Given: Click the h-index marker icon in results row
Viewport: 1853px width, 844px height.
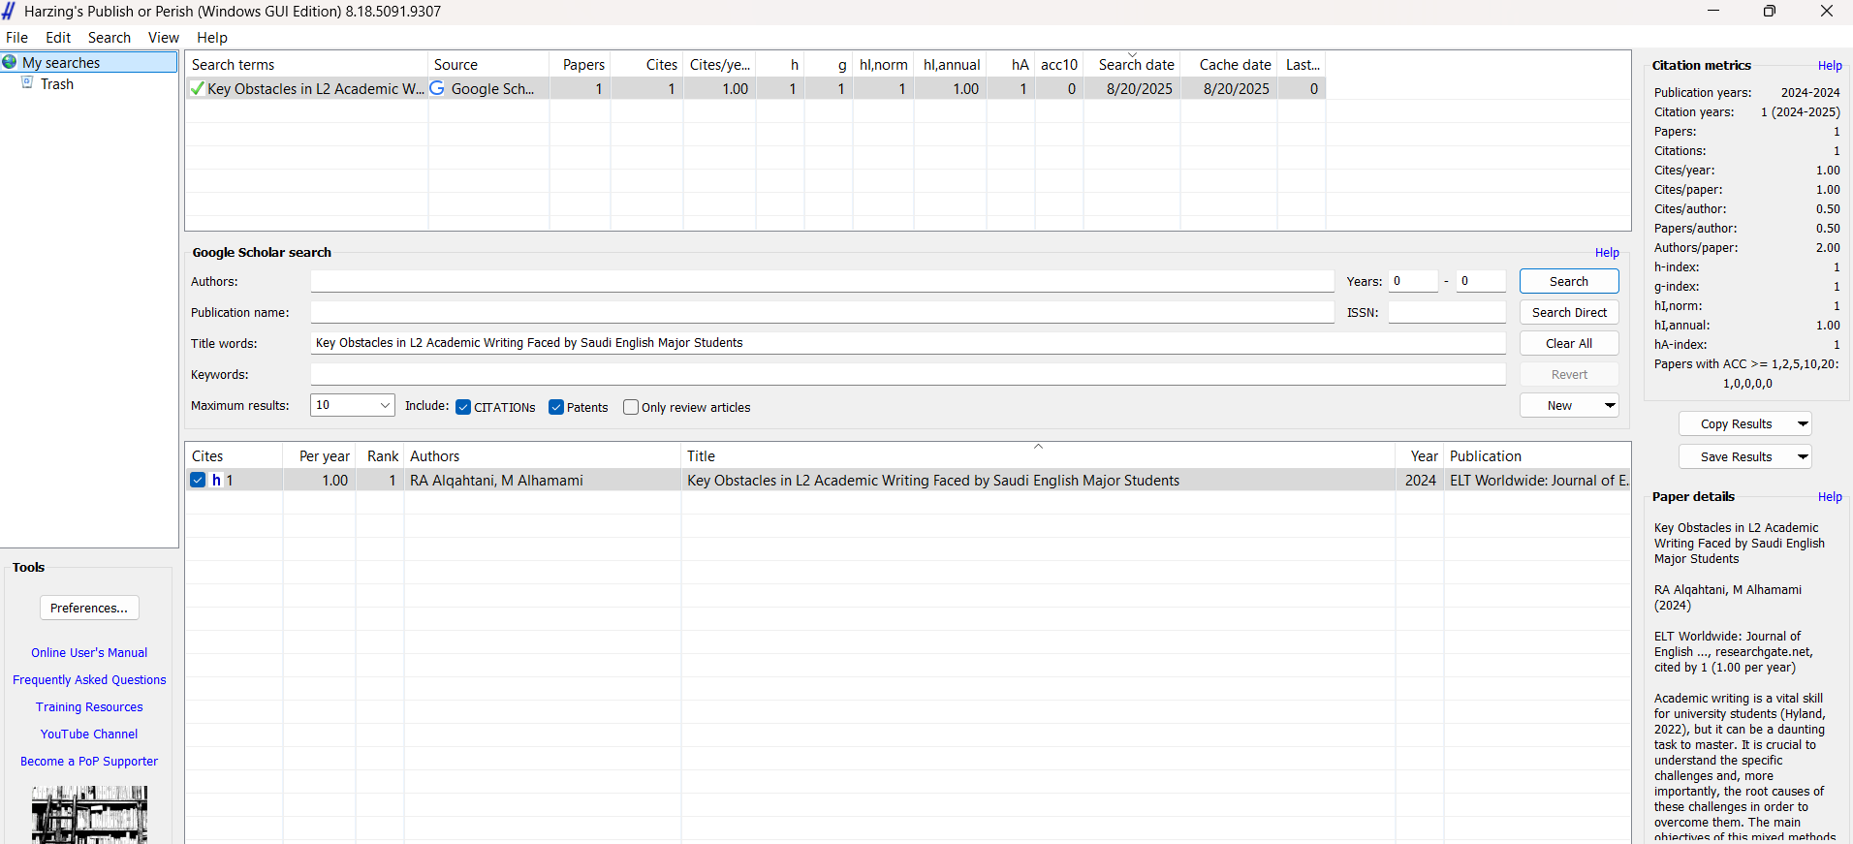Looking at the screenshot, I should 216,480.
